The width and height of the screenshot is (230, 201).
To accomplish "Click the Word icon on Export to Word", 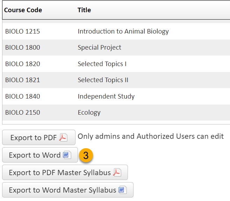I will click(67, 155).
